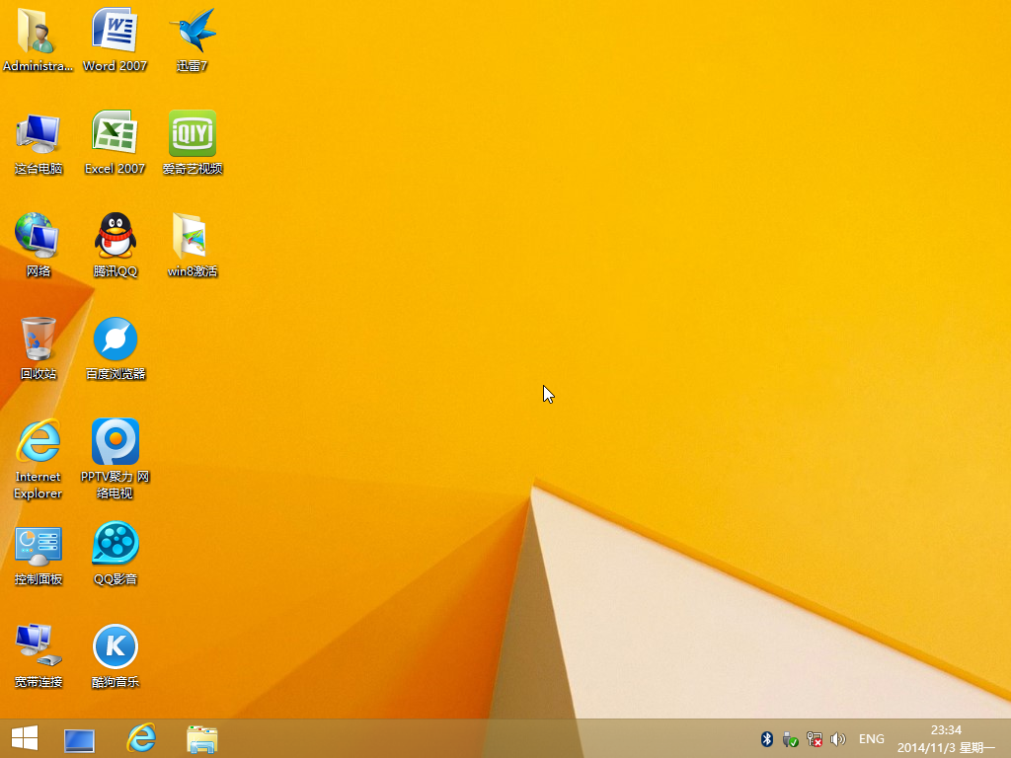Open File Explorer from taskbar
This screenshot has height=758, width=1011.
201,739
